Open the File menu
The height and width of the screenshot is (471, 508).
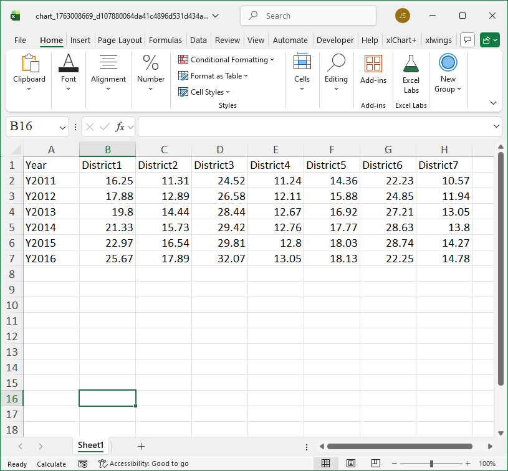[20, 39]
